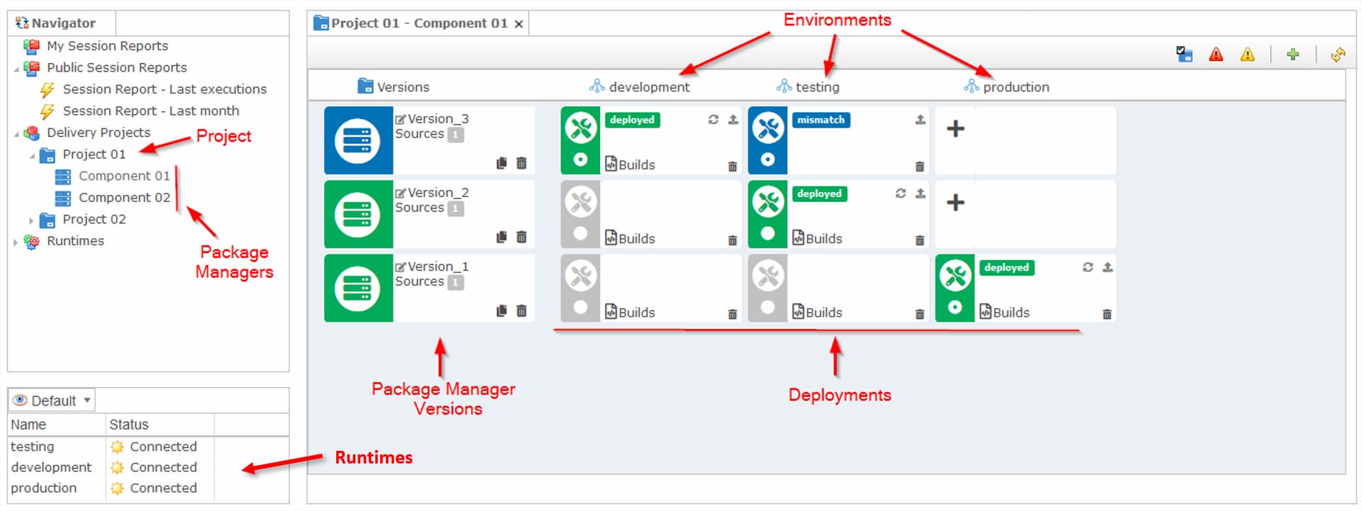Duplicate Version_3 using its copy icon
1362x511 pixels.
pos(502,163)
